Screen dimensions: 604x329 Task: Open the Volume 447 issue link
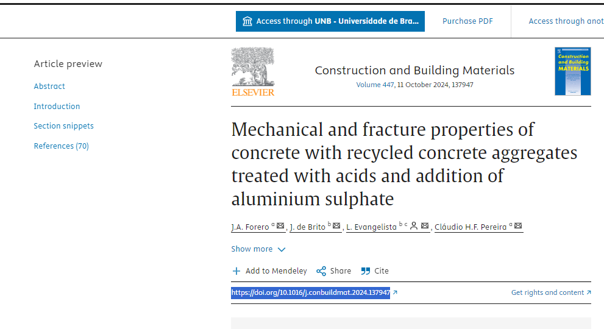375,85
